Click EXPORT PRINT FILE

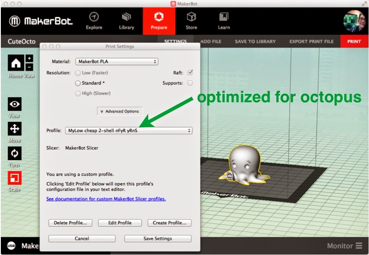[311, 42]
